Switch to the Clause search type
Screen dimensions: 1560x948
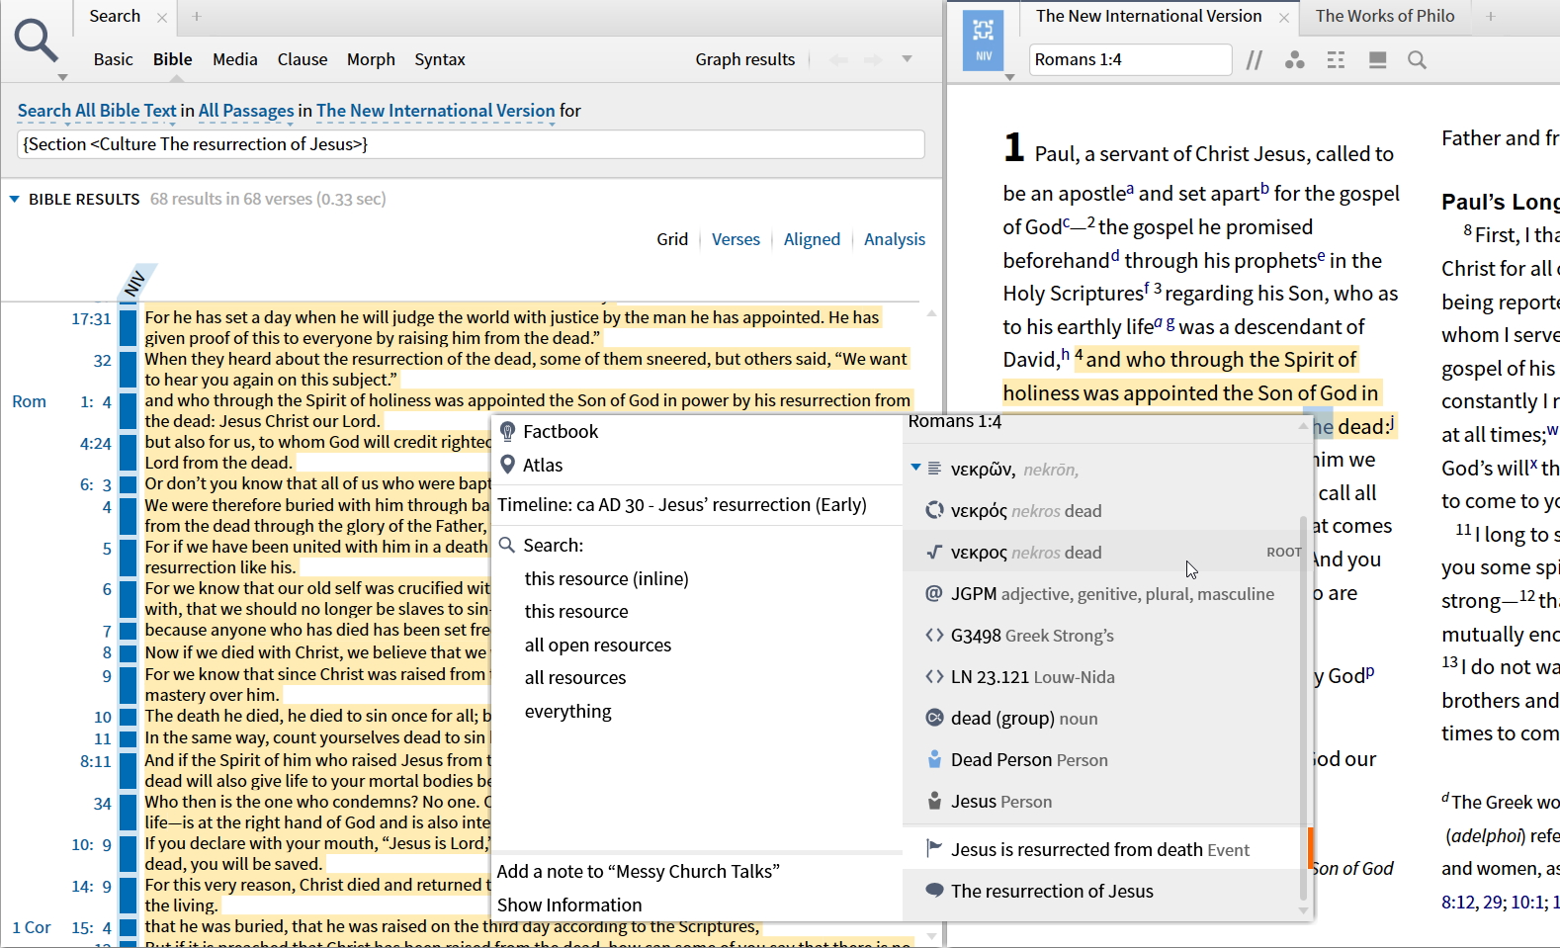(x=303, y=60)
